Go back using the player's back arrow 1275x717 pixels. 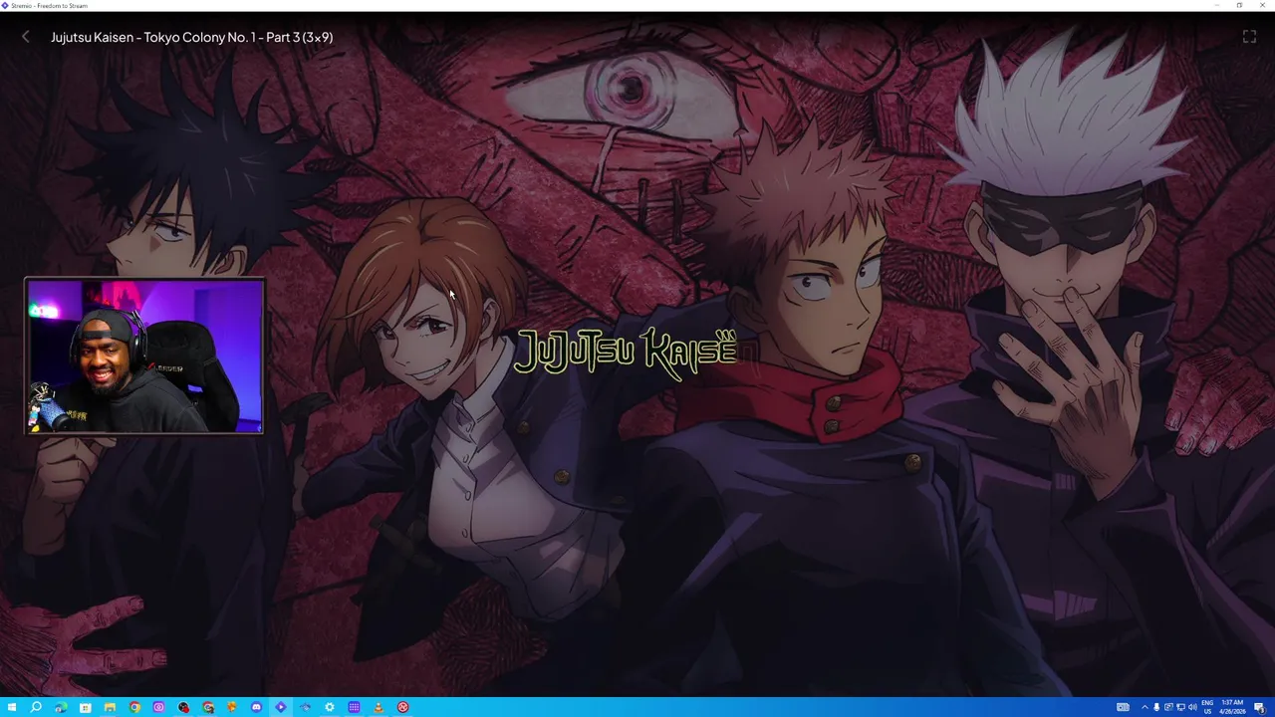[26, 37]
